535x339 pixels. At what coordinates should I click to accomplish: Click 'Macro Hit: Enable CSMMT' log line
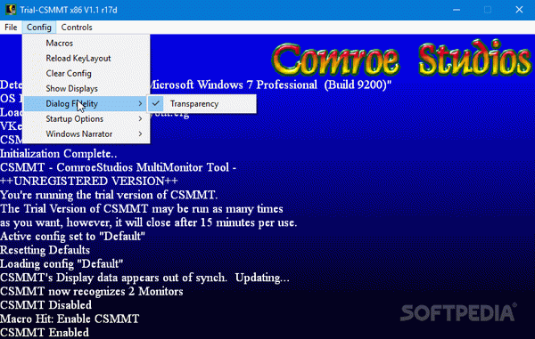70,319
